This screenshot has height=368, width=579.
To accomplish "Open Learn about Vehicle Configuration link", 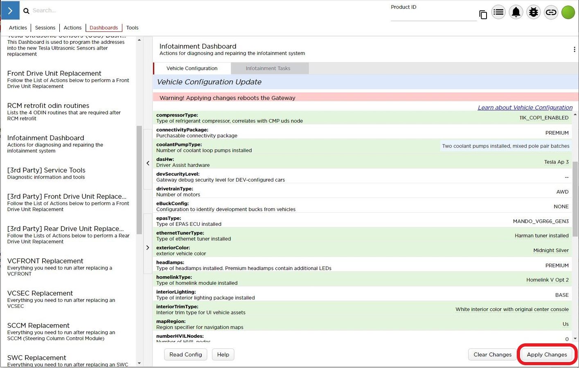I will (x=525, y=108).
